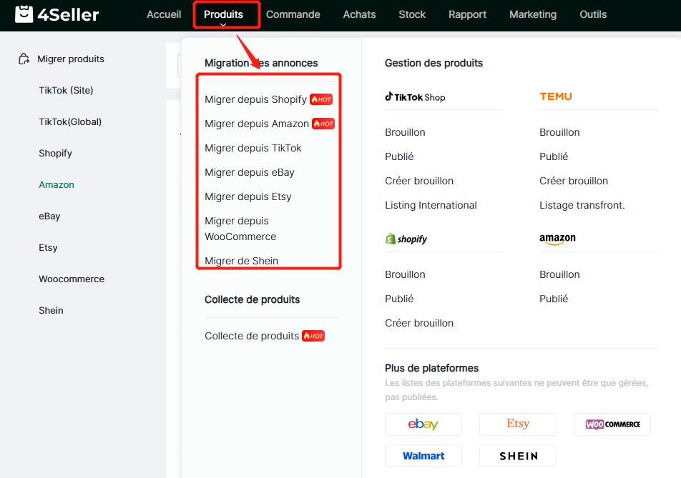Select Migrer produits in sidebar
Image resolution: width=681 pixels, height=478 pixels.
(71, 59)
